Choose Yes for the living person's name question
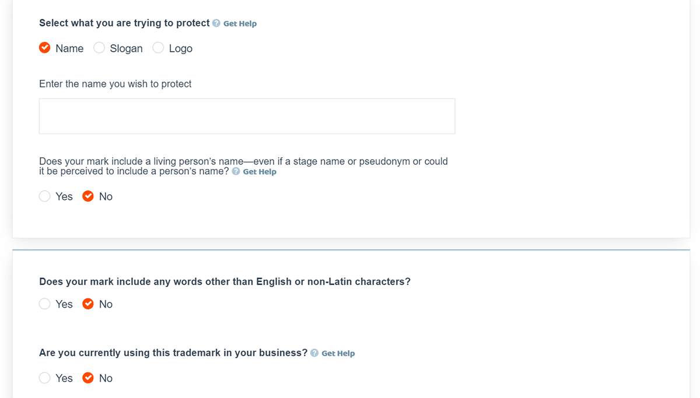This screenshot has height=398, width=700. click(x=45, y=196)
